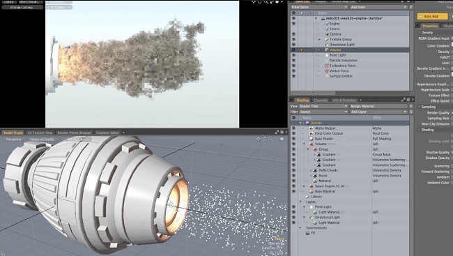453x256 pixels.
Task: Toggle visibility of Puffy Clouds layer
Action: click(x=293, y=170)
